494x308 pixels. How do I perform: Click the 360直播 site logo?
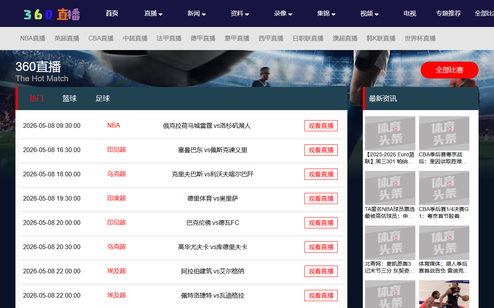(x=52, y=14)
